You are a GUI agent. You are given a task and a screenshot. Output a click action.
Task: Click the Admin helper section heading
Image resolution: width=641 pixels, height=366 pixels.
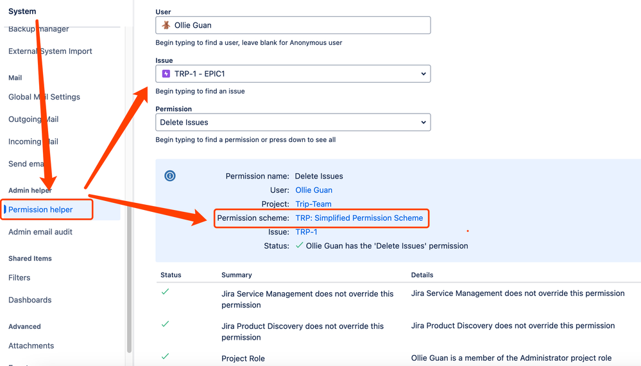click(30, 191)
